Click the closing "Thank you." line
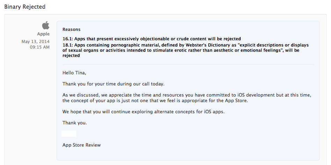331x165 pixels. pyautogui.click(x=75, y=123)
